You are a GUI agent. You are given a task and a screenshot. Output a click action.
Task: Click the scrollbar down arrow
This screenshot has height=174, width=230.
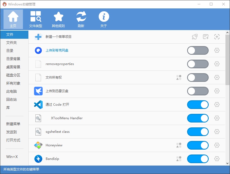pyautogui.click(x=227, y=163)
